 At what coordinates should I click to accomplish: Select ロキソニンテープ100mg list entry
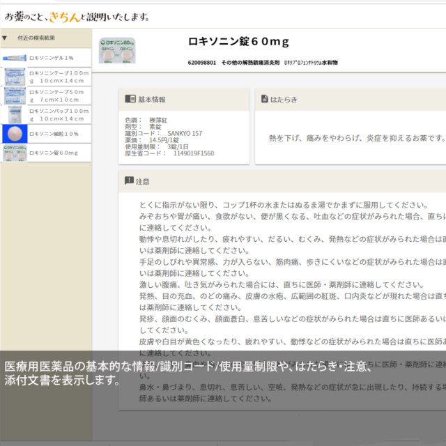pos(59,76)
